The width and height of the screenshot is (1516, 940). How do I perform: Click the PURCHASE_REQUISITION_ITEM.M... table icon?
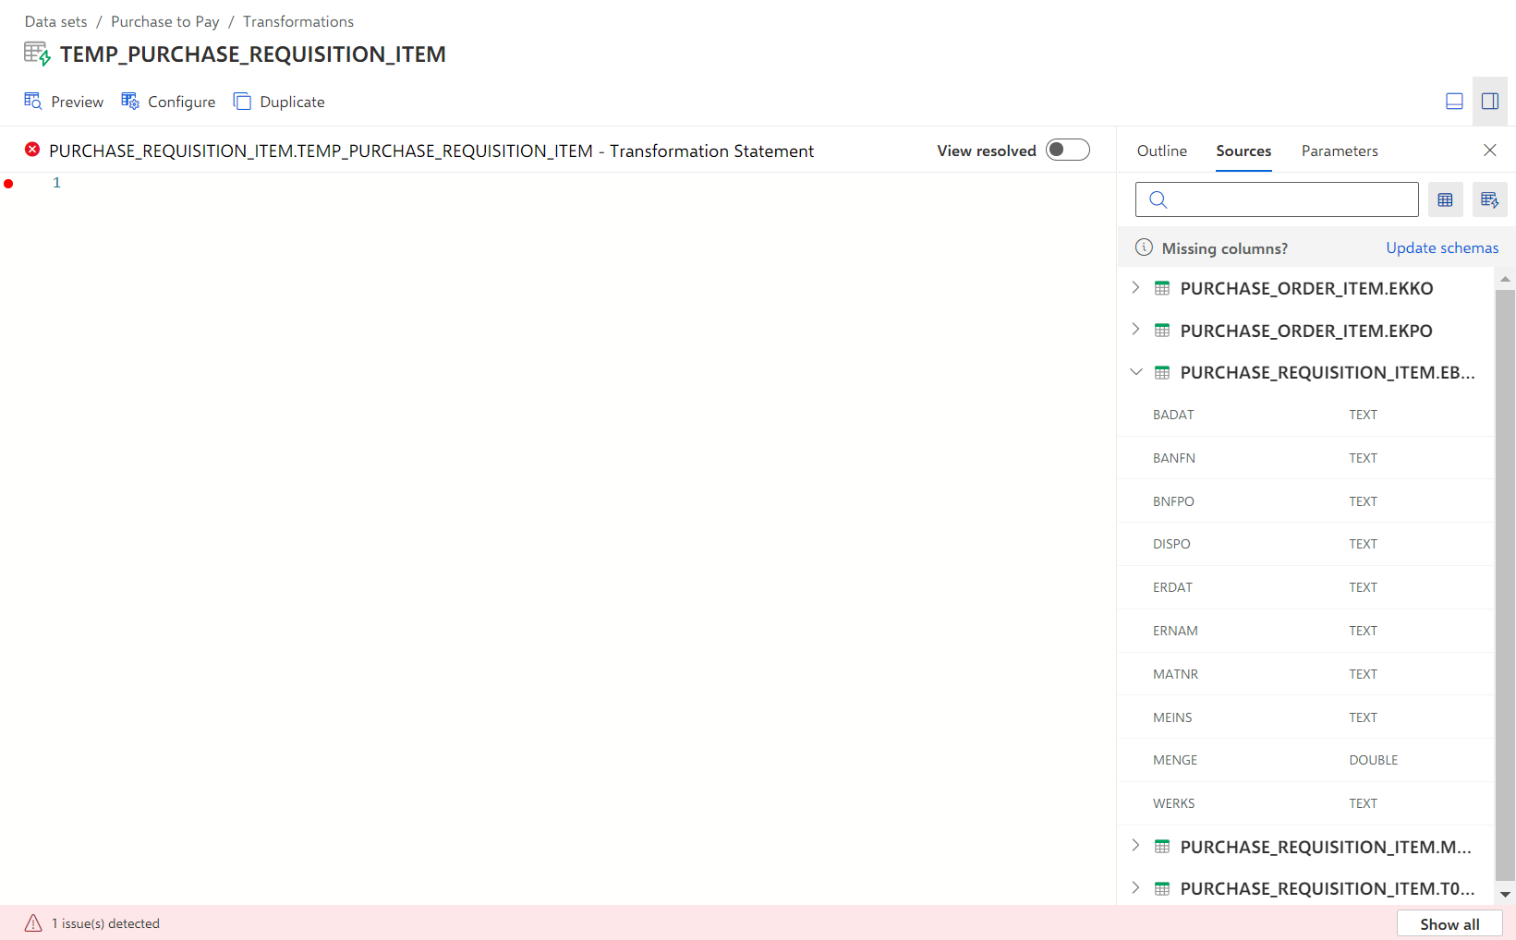pyautogui.click(x=1162, y=846)
